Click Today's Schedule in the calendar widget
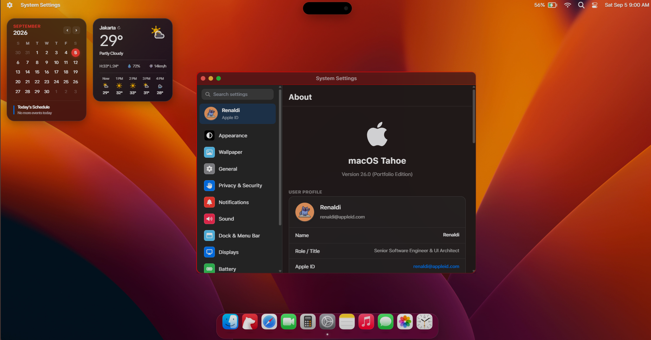Image resolution: width=651 pixels, height=340 pixels. click(x=34, y=107)
